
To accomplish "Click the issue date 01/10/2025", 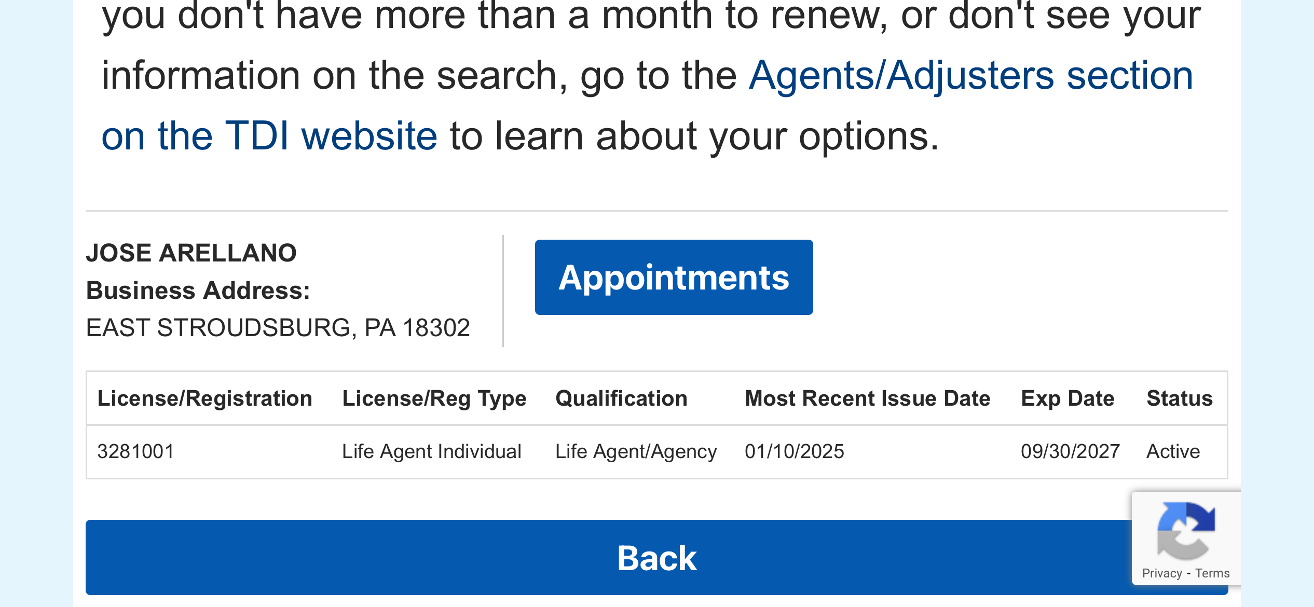I will coord(794,451).
